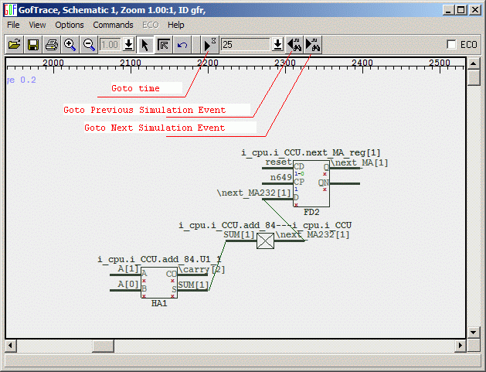Click the vertical scrollbar down arrow

tap(473, 333)
